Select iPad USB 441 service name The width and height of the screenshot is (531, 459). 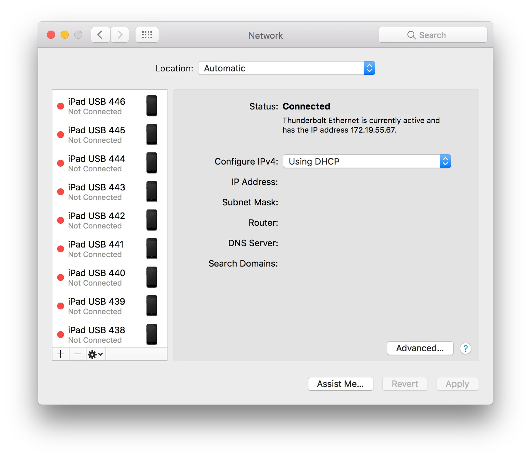[96, 244]
